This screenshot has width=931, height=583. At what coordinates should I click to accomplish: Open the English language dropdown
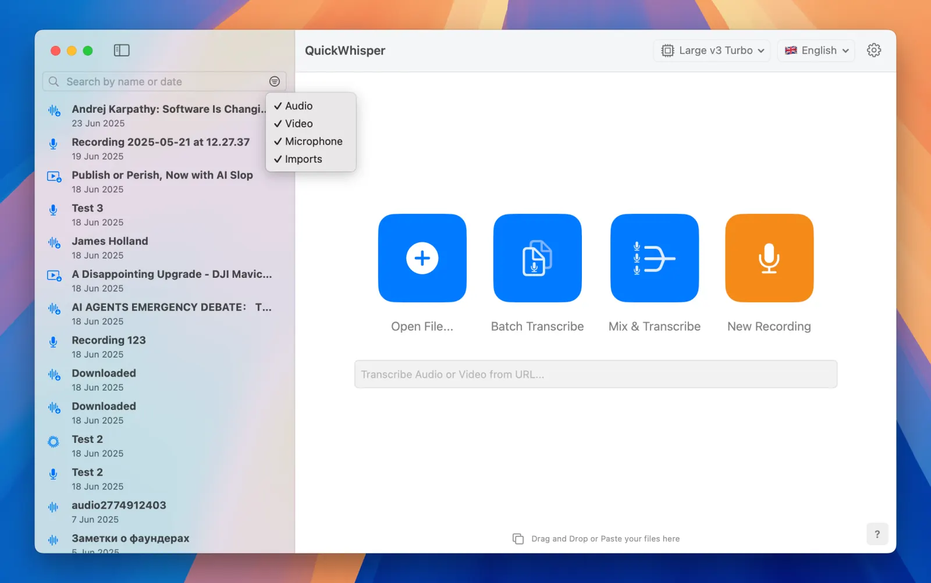click(816, 51)
